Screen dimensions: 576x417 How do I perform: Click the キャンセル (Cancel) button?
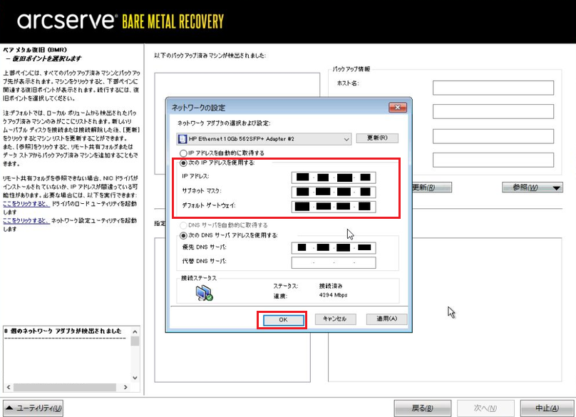click(335, 319)
